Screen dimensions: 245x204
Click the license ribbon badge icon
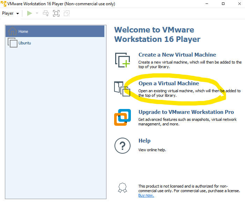click(122, 188)
